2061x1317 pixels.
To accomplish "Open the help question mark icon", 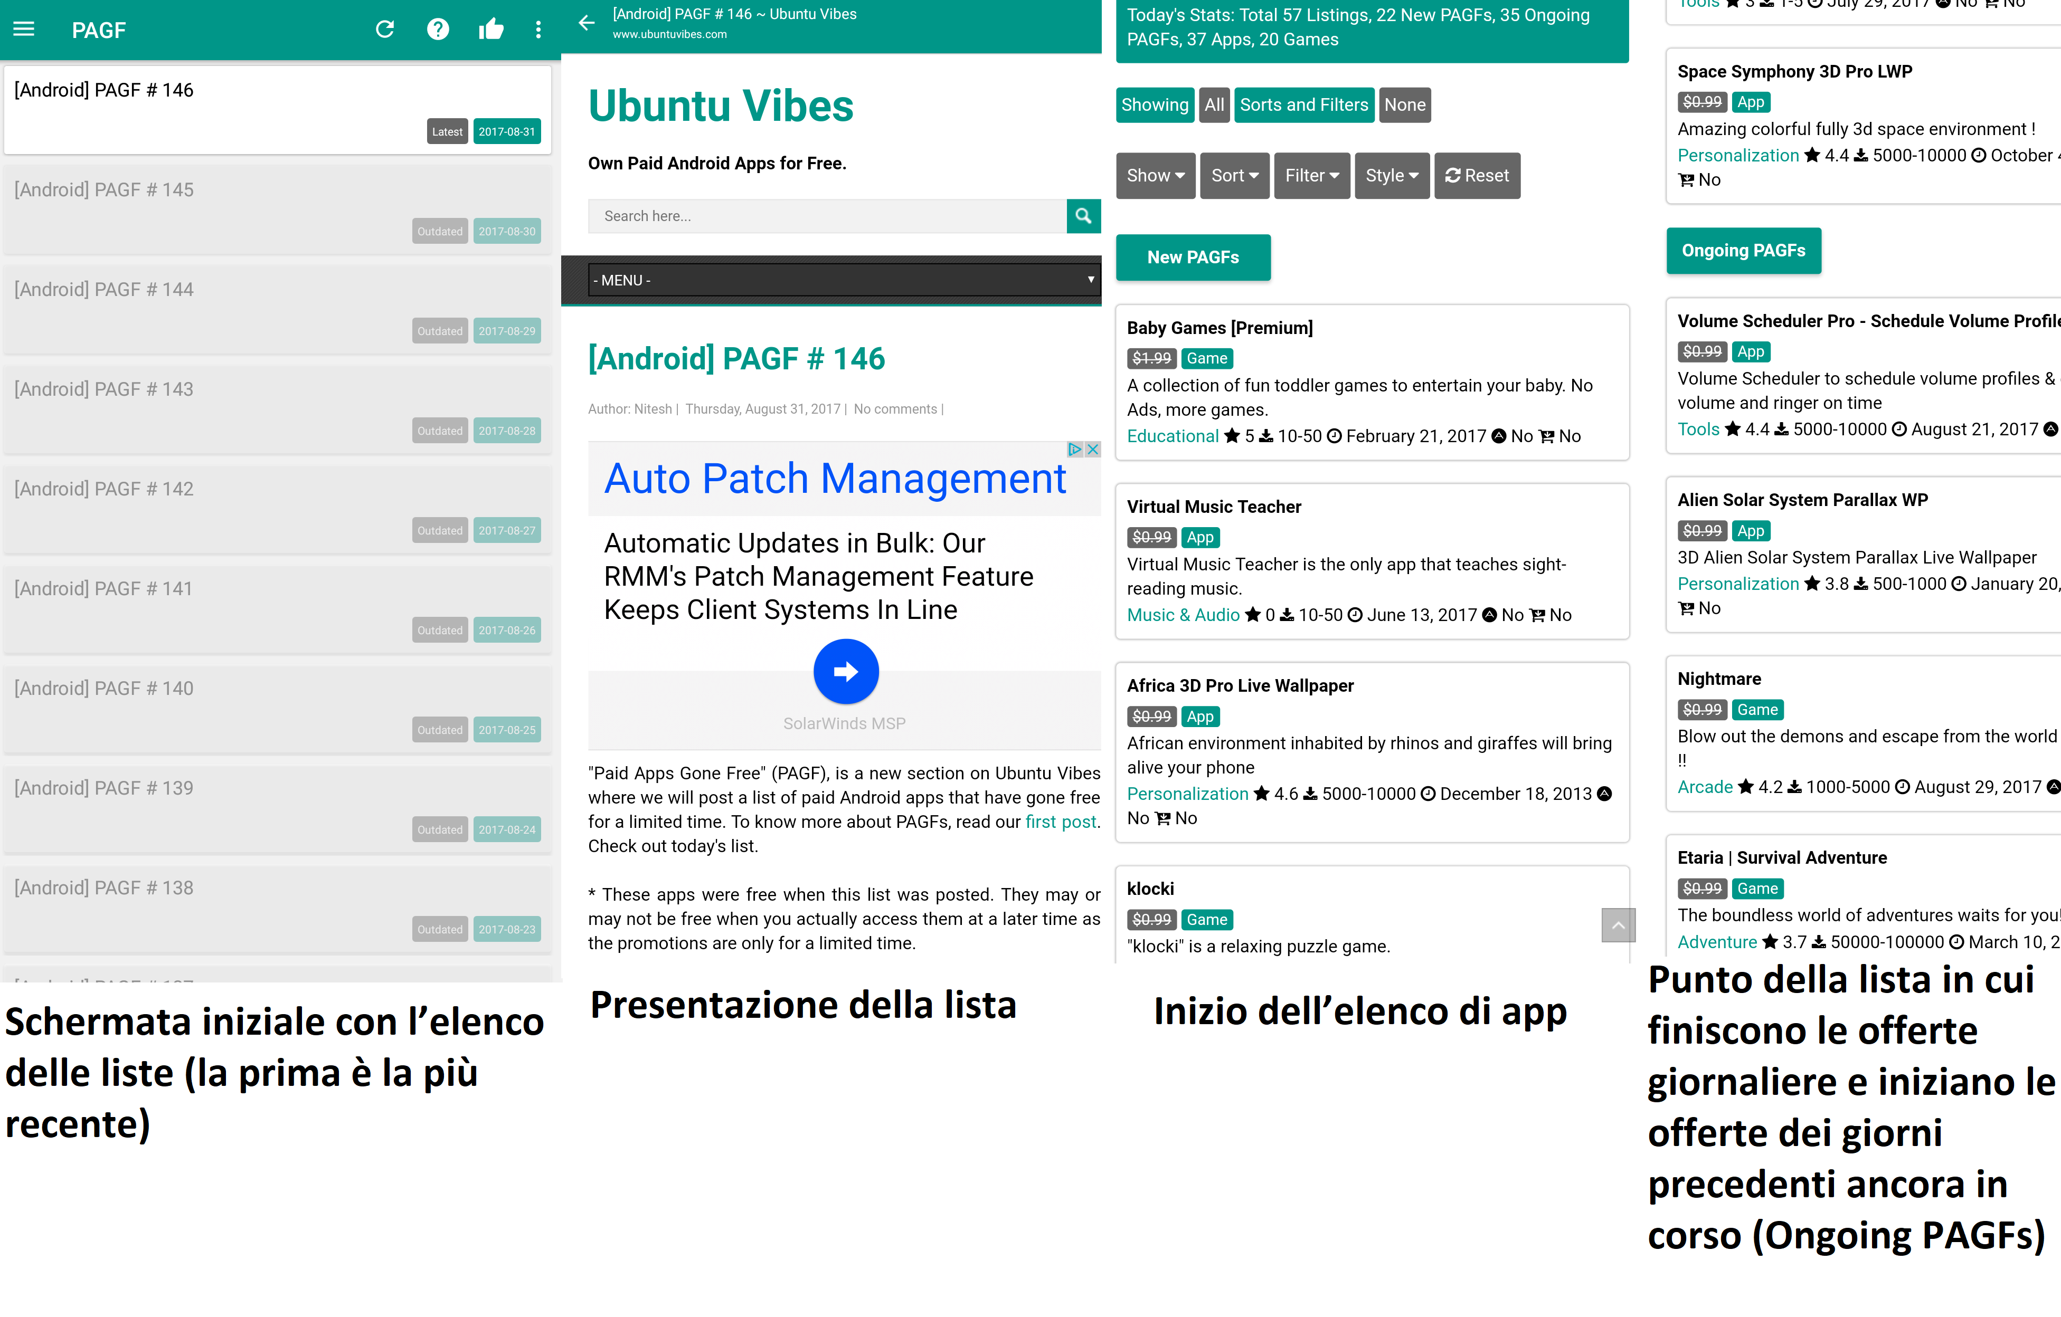I will (x=438, y=29).
